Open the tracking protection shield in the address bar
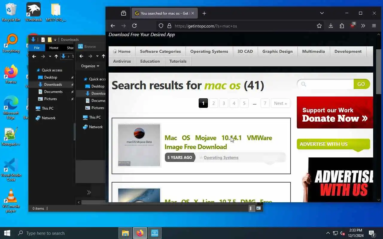 pyautogui.click(x=161, y=26)
